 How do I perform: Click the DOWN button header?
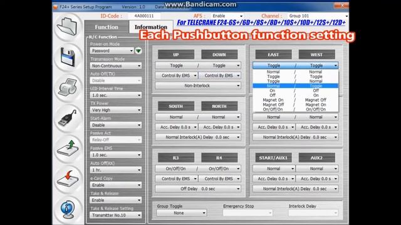219,54
